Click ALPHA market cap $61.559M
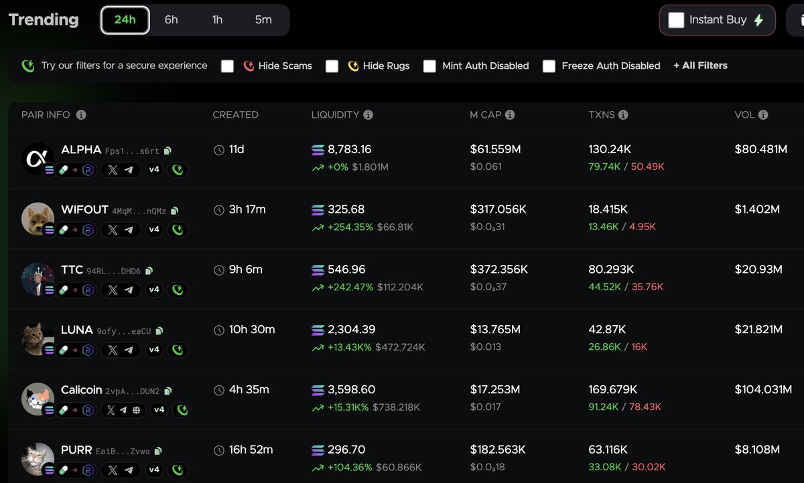This screenshot has height=483, width=804. (x=494, y=150)
